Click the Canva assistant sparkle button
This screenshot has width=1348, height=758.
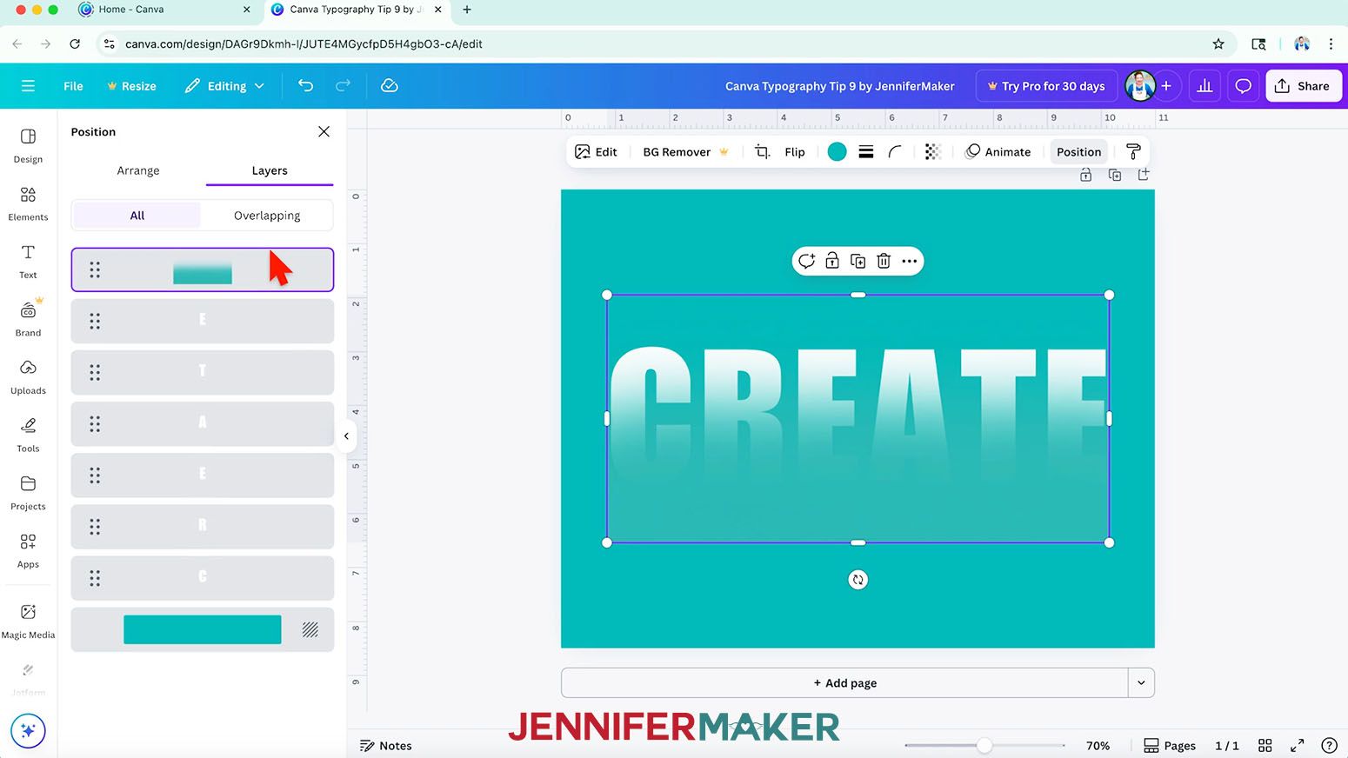point(28,730)
